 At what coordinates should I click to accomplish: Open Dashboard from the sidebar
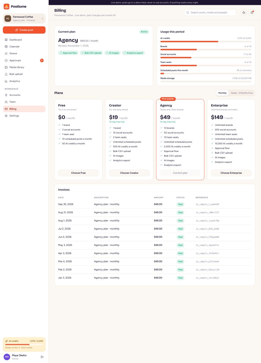[x=24, y=40]
